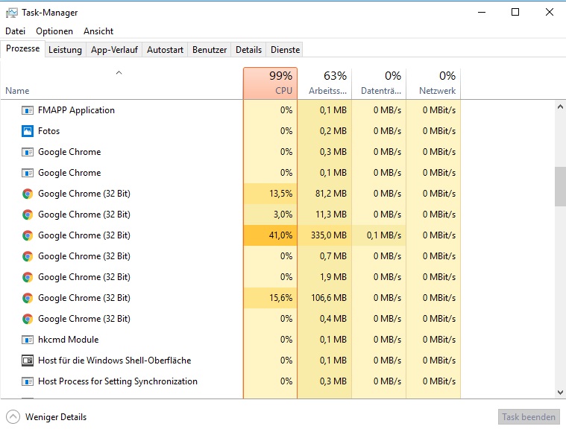Maximize the Task-Manager window
Image resolution: width=566 pixels, height=435 pixels.
[515, 12]
